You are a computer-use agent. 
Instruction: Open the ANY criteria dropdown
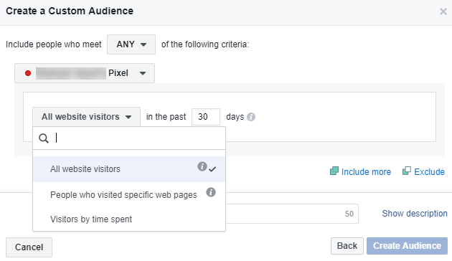tap(131, 44)
